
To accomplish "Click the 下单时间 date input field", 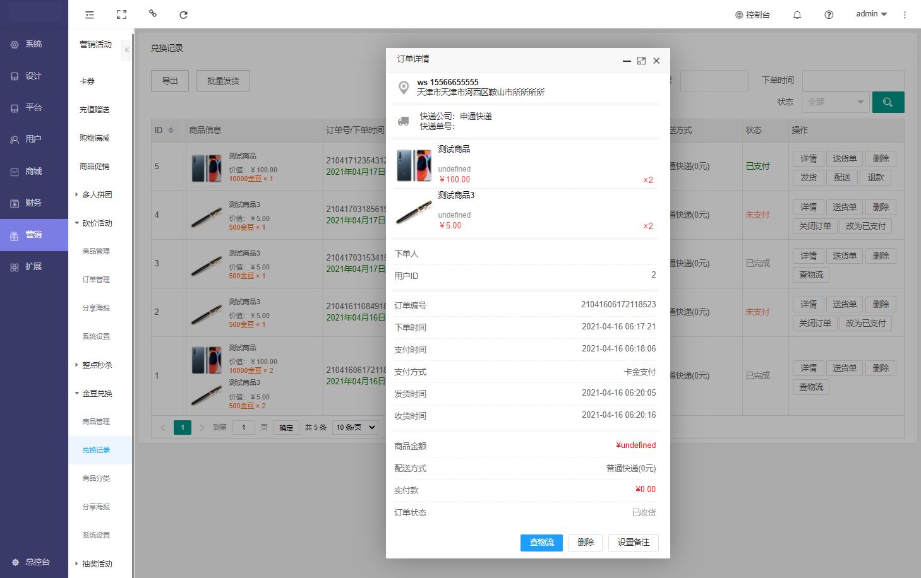I will click(x=853, y=81).
